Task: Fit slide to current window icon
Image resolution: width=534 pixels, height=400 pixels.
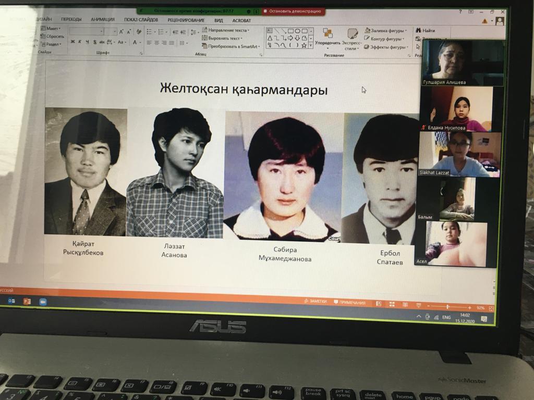Action: pos(491,308)
